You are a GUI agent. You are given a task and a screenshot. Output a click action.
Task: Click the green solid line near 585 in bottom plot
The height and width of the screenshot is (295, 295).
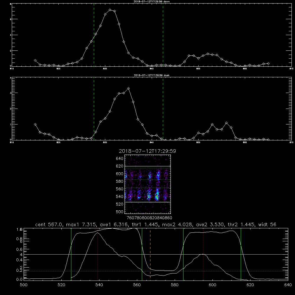tap(183, 254)
